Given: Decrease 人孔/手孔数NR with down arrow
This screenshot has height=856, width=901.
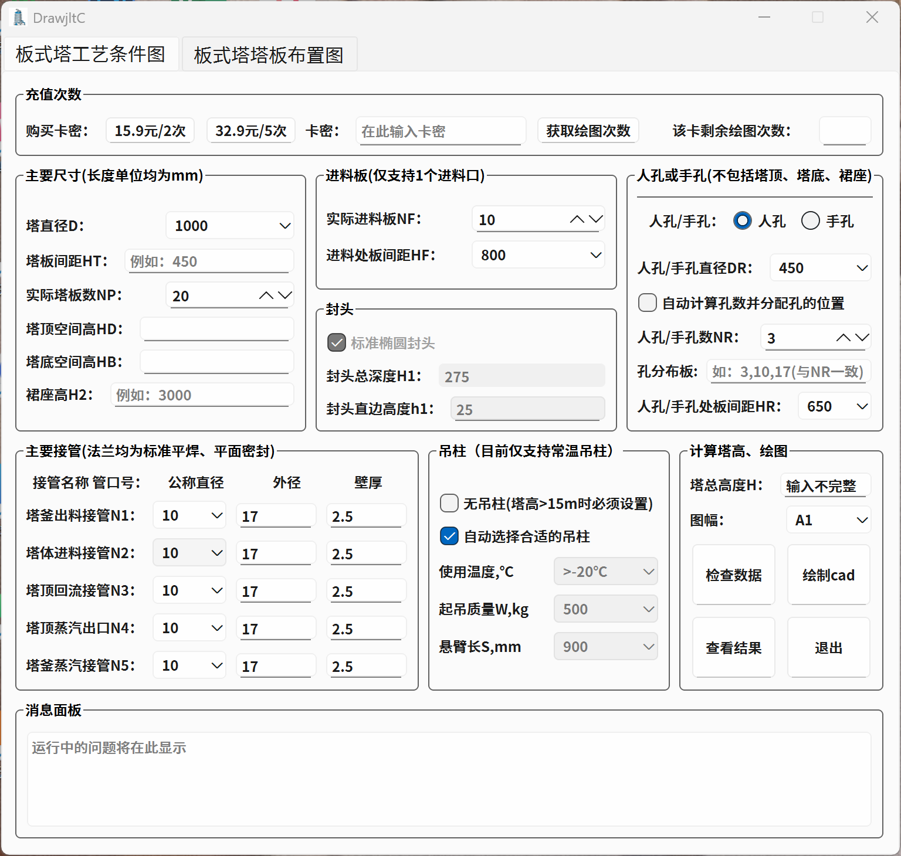Looking at the screenshot, I should click(x=862, y=338).
